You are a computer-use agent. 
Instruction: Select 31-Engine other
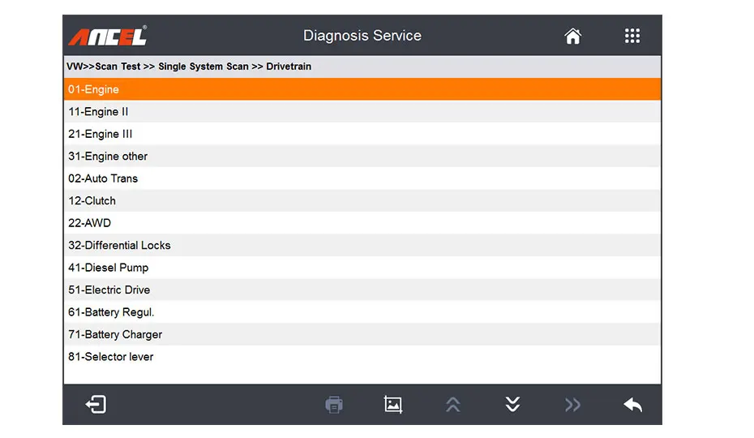pos(362,157)
